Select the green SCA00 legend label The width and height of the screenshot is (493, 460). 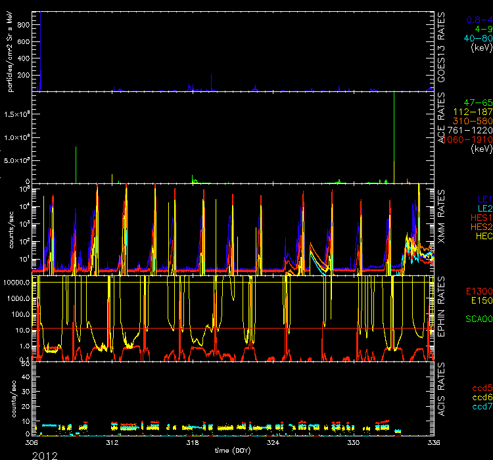[x=478, y=319]
